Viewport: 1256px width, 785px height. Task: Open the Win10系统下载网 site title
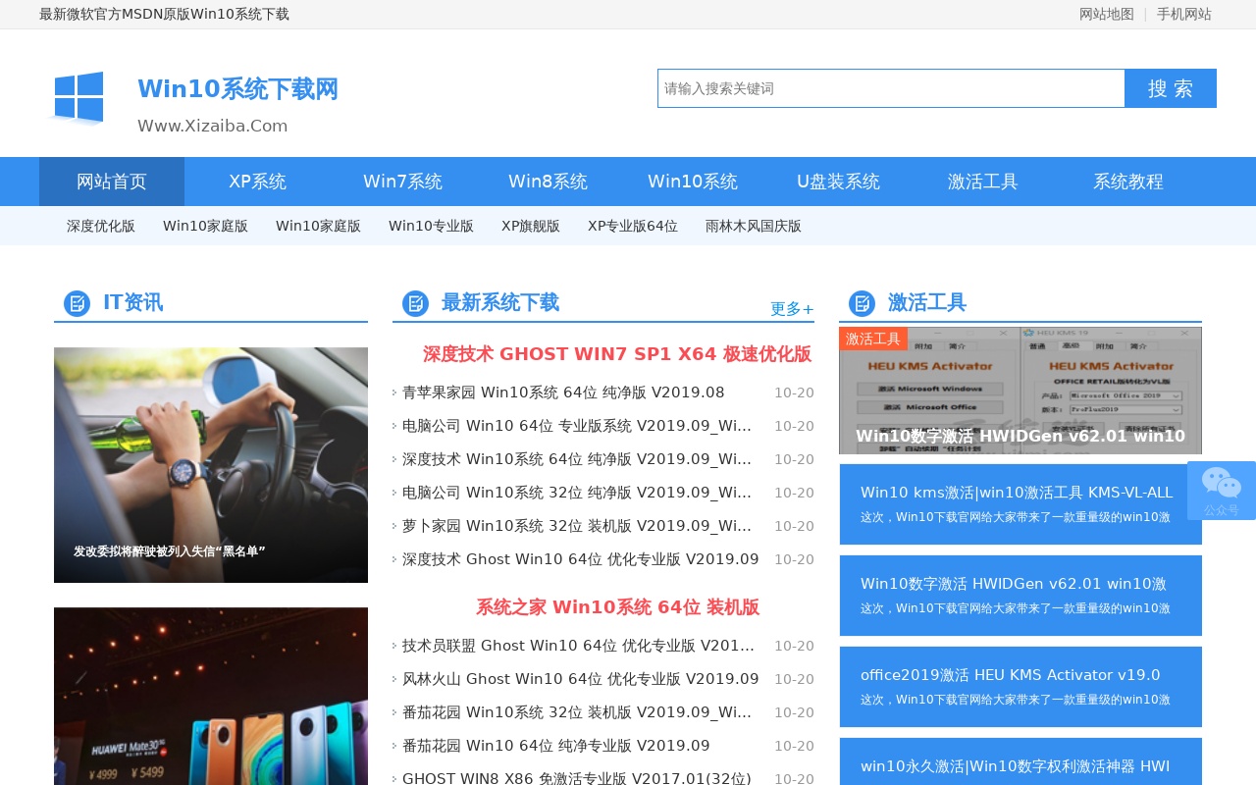click(x=237, y=89)
